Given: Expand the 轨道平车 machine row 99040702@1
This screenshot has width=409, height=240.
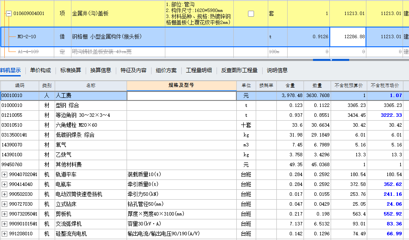Looking at the screenshot, I should pyautogui.click(x=4, y=174).
